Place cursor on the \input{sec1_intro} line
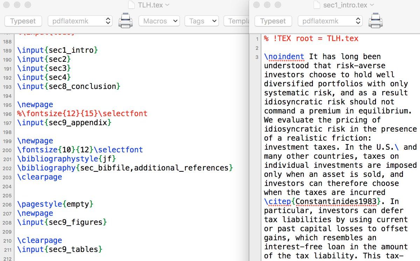Screen dimensions: 420x261 56,50
